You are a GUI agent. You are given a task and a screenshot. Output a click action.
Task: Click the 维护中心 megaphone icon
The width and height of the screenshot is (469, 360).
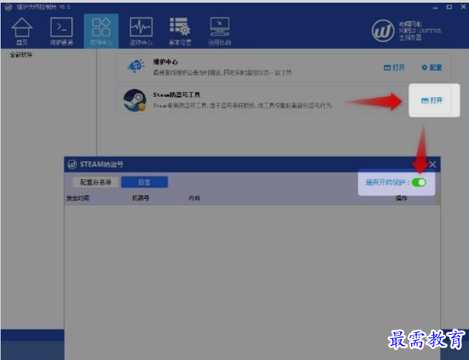(136, 65)
